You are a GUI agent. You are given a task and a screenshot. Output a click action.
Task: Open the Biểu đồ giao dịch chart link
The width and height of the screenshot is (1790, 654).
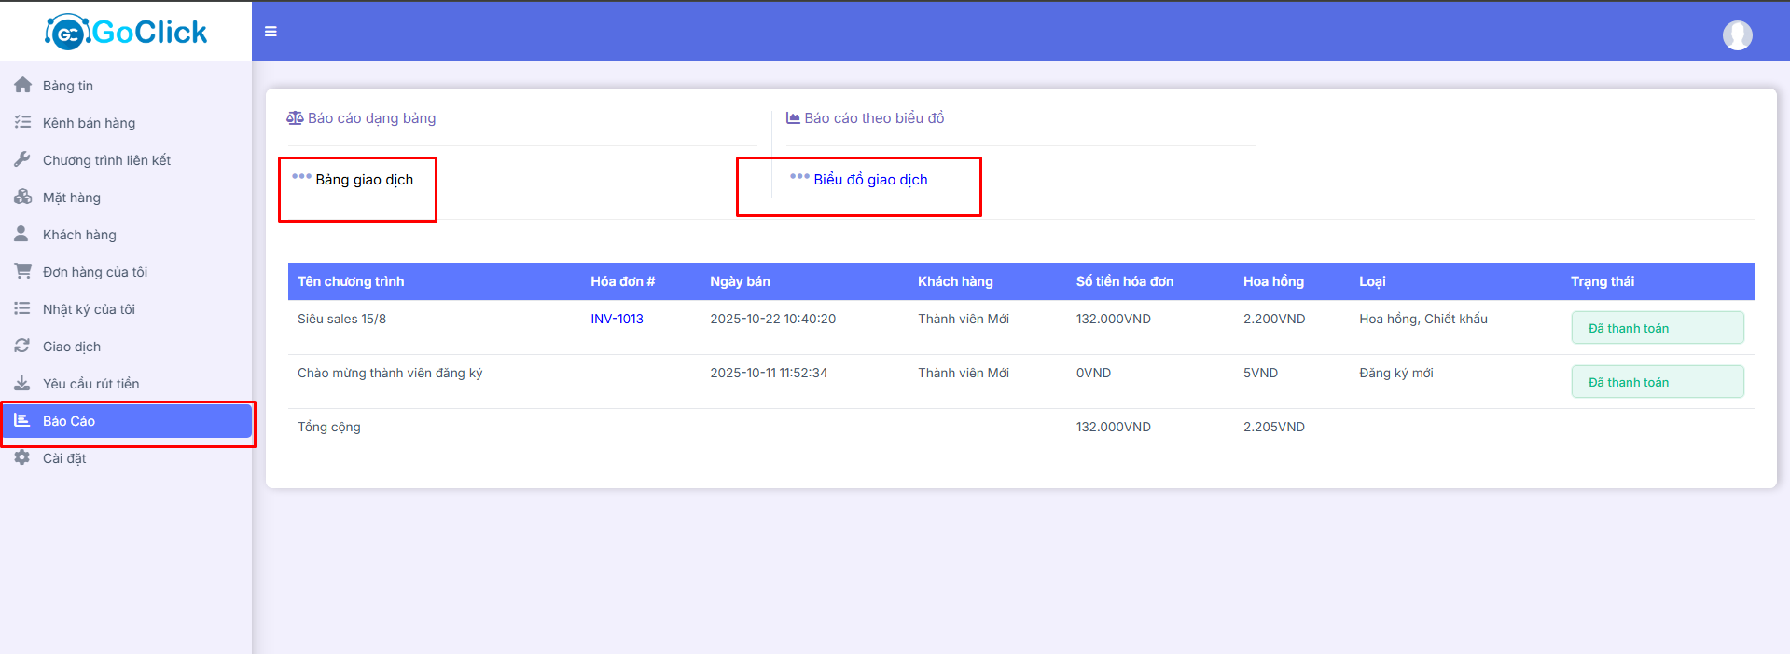click(x=870, y=180)
